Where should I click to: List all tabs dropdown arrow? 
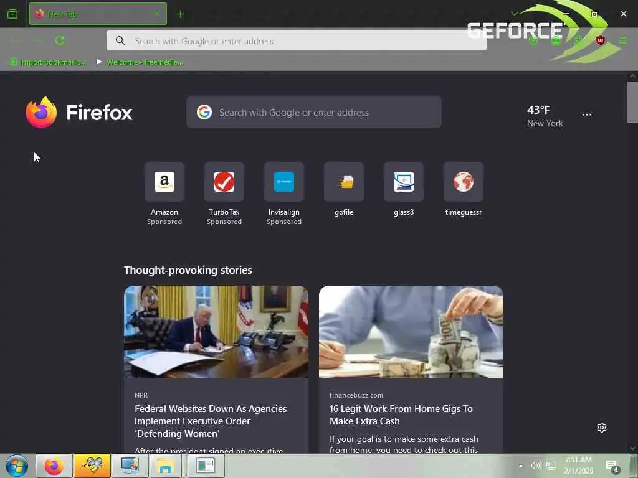(x=514, y=14)
